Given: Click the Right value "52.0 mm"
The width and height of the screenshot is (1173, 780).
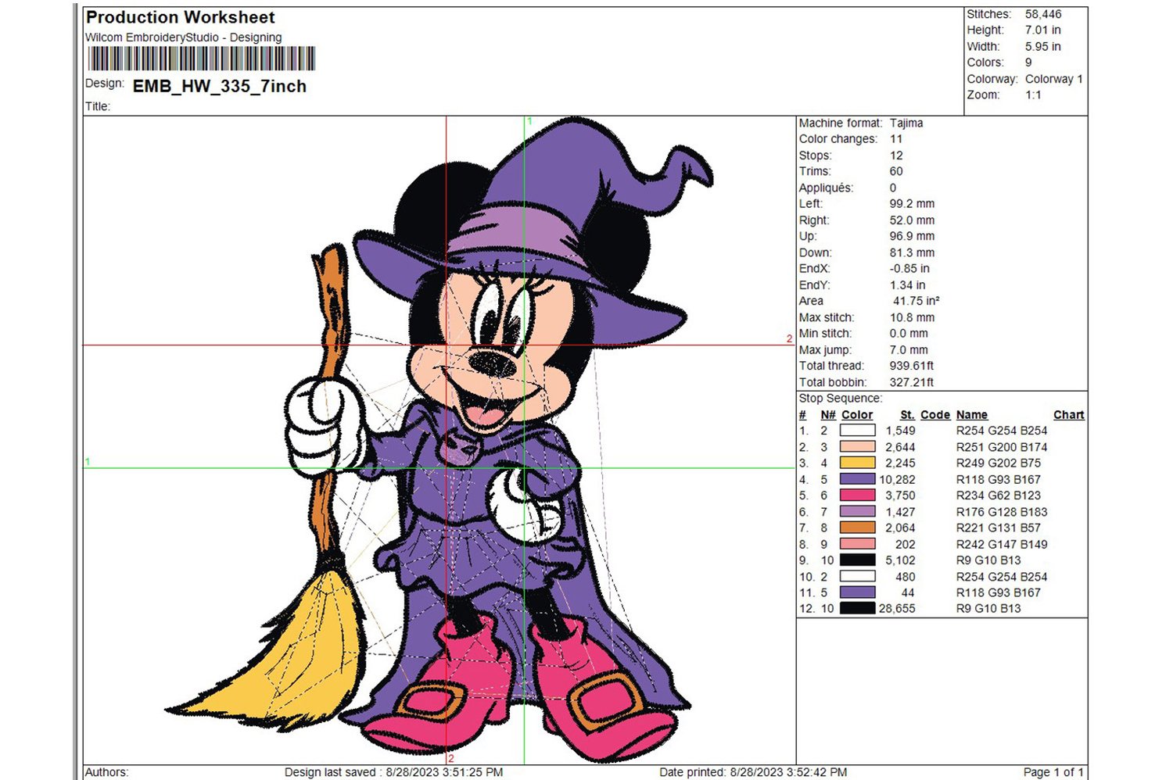Looking at the screenshot, I should tap(912, 220).
